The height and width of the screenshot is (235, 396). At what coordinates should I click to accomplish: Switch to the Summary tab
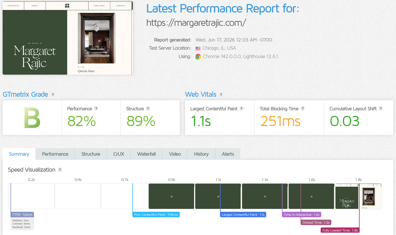click(x=19, y=154)
